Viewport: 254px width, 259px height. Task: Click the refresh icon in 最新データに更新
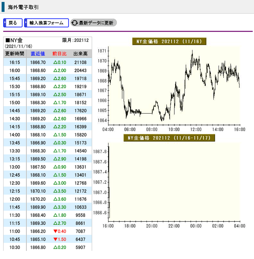(x=75, y=23)
